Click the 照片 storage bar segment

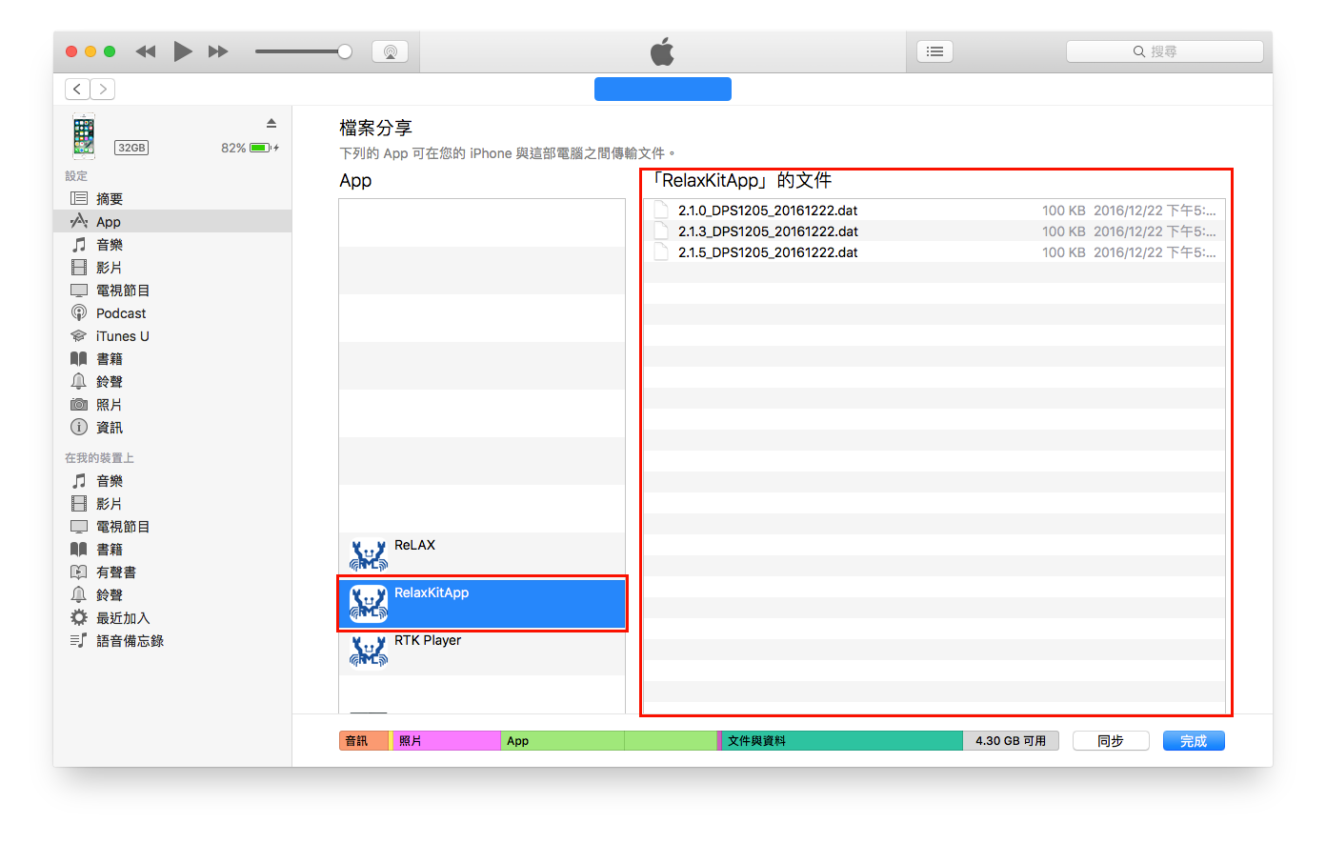[x=447, y=740]
